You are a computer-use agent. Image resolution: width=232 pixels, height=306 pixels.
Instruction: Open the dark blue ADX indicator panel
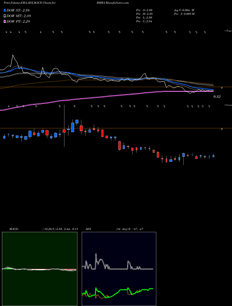[x=119, y=269]
